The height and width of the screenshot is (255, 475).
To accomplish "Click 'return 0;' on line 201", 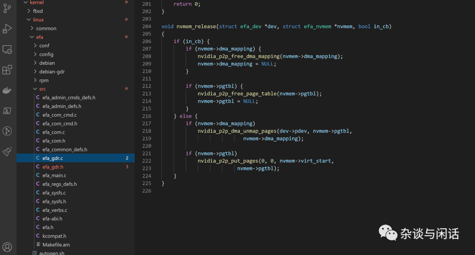I will [x=187, y=4].
